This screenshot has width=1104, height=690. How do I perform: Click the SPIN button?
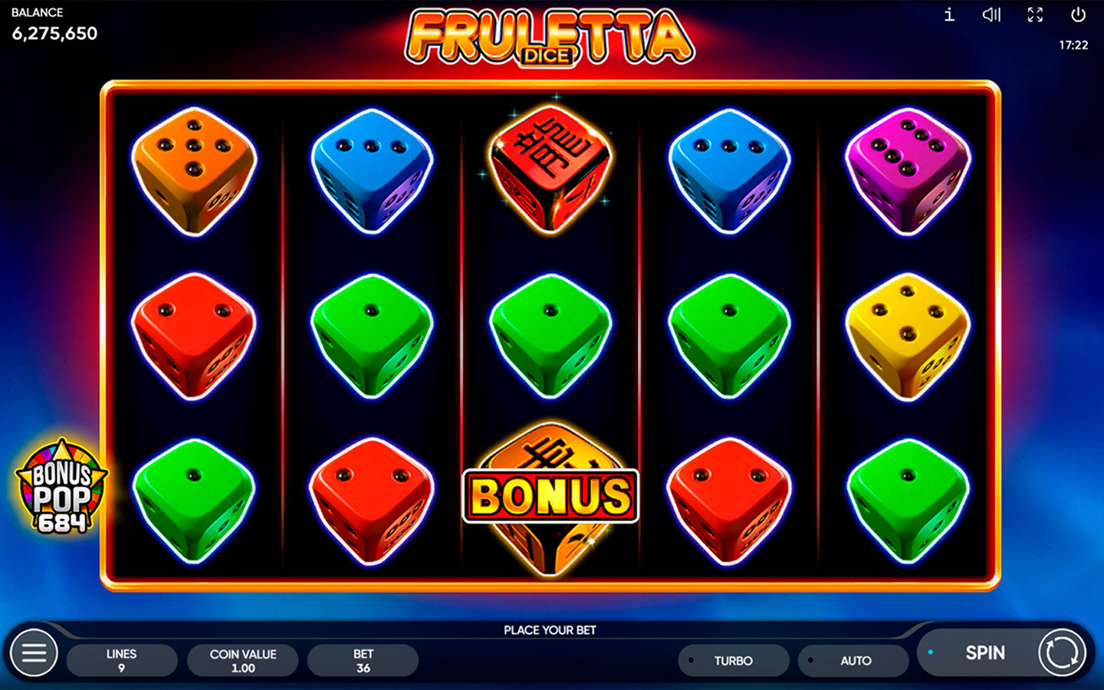[x=984, y=652]
